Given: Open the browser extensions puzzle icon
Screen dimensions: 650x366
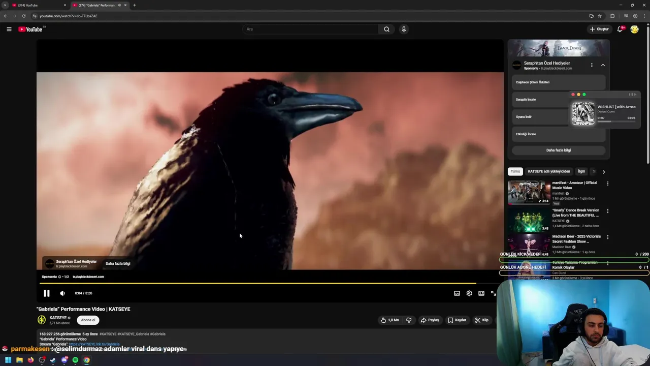Looking at the screenshot, I should point(612,16).
